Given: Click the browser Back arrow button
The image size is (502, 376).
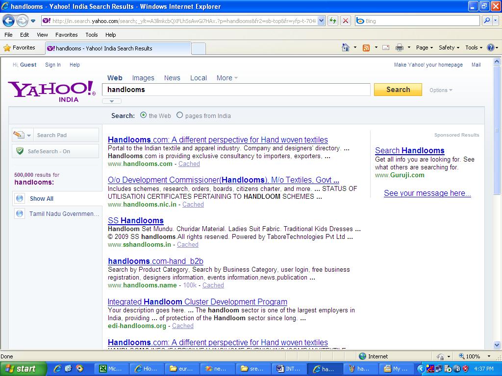Looking at the screenshot, I should tap(8, 21).
